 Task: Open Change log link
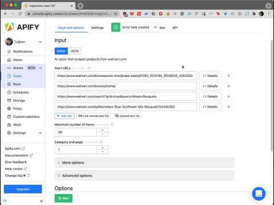17,175
